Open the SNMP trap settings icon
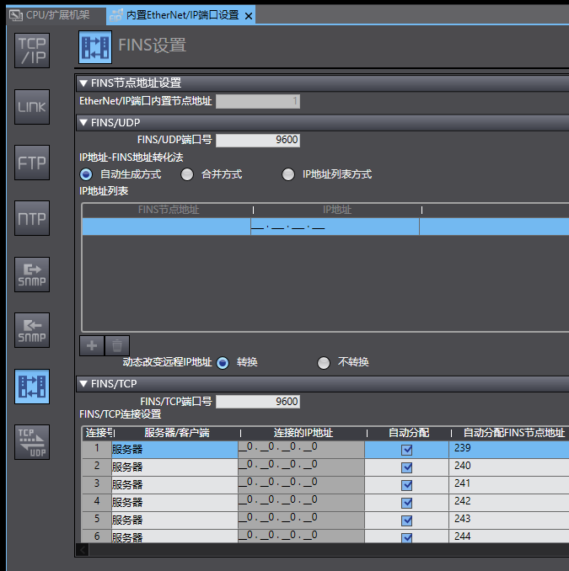Image resolution: width=569 pixels, height=571 pixels. pyautogui.click(x=33, y=330)
